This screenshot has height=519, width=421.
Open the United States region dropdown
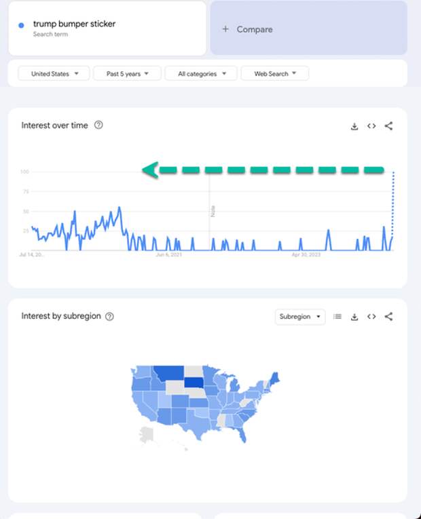pos(54,73)
